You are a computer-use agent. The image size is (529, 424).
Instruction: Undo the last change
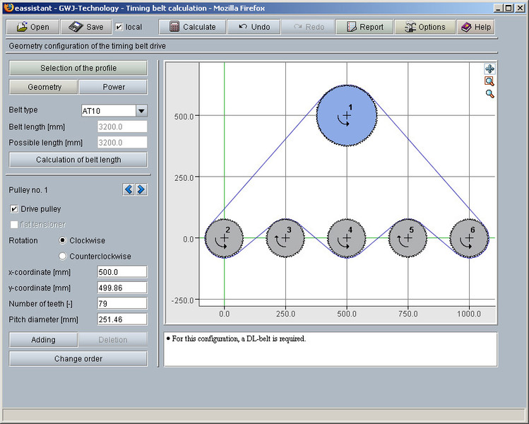pyautogui.click(x=254, y=27)
